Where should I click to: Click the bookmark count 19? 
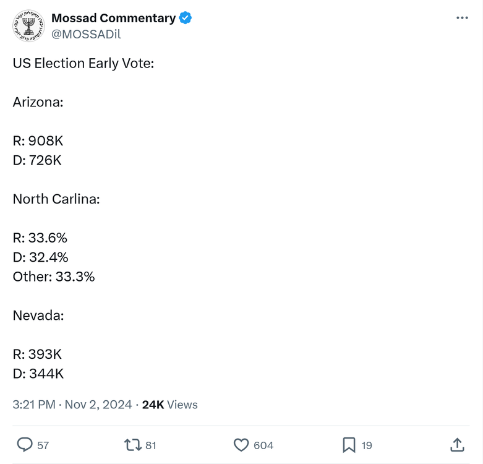pyautogui.click(x=367, y=445)
